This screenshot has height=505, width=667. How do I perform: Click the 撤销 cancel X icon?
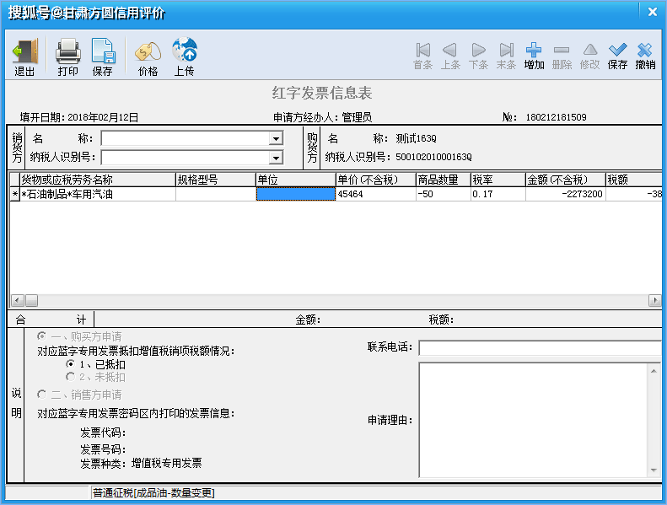pos(645,51)
